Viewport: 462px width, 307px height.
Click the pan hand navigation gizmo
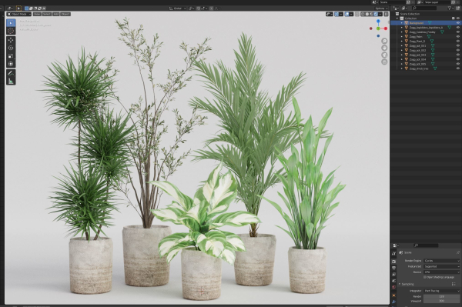point(384,48)
